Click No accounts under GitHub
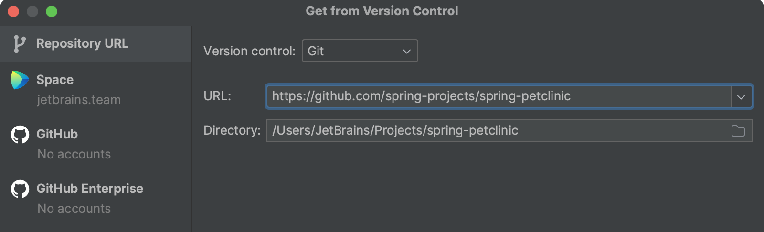The width and height of the screenshot is (764, 232). point(74,154)
